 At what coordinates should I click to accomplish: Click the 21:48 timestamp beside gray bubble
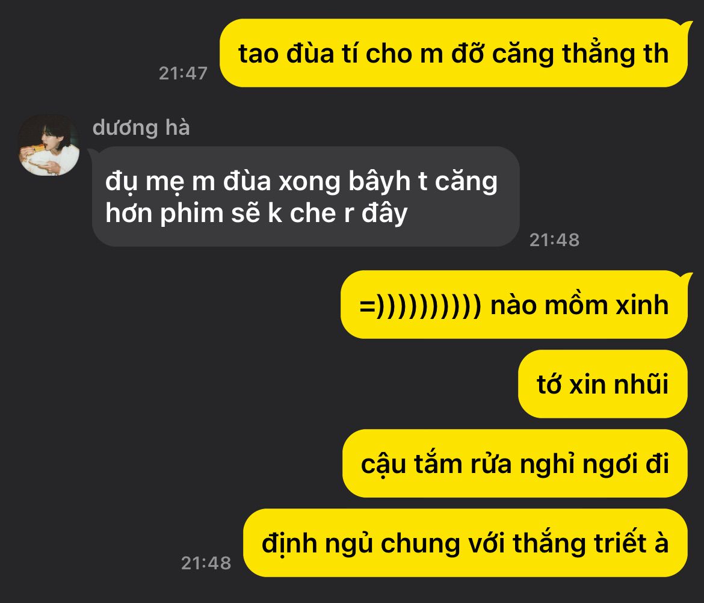555,240
